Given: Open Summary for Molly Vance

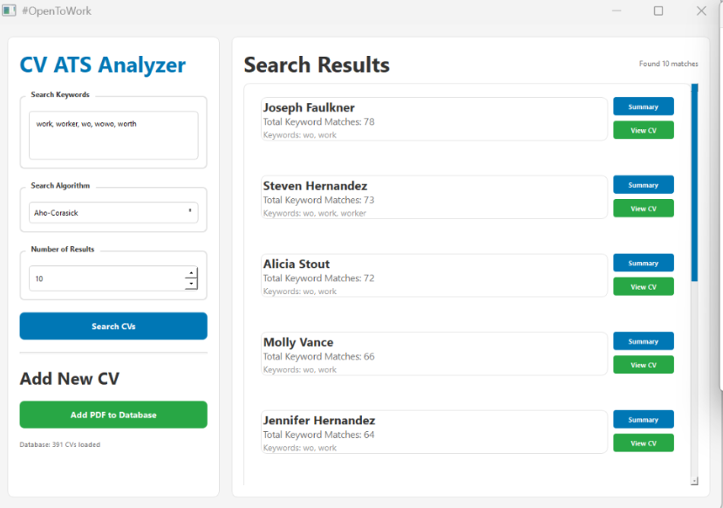Looking at the screenshot, I should point(644,341).
